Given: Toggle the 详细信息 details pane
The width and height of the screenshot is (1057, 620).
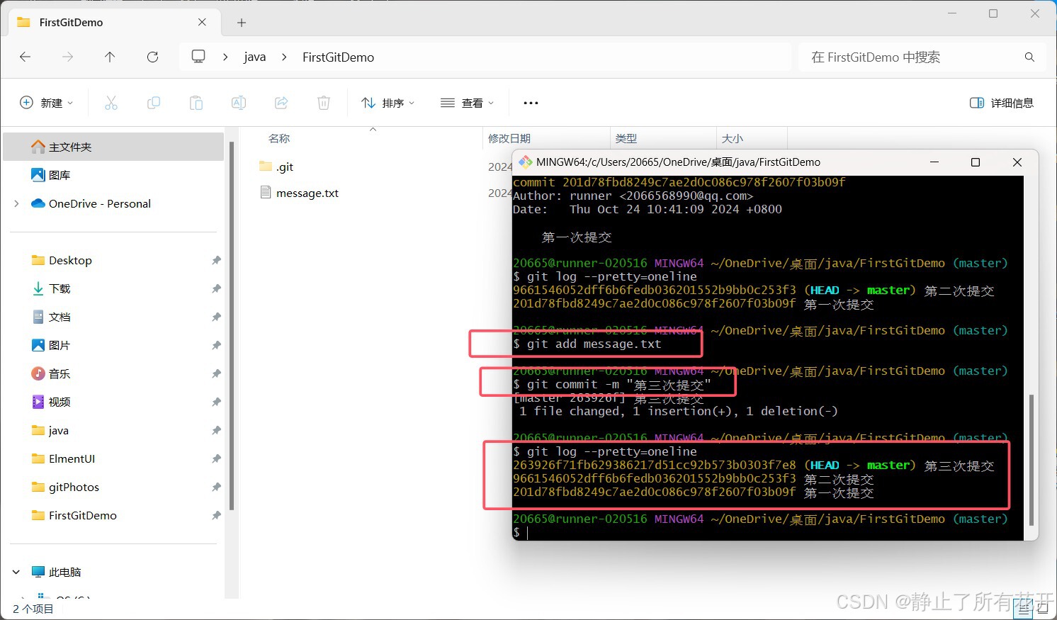Looking at the screenshot, I should 1001,103.
